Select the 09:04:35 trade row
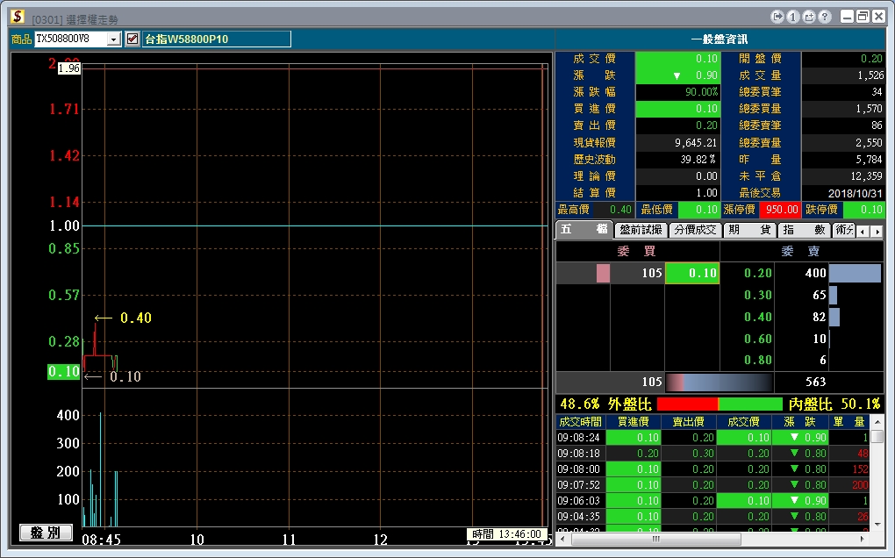Image resolution: width=895 pixels, height=558 pixels. point(712,517)
